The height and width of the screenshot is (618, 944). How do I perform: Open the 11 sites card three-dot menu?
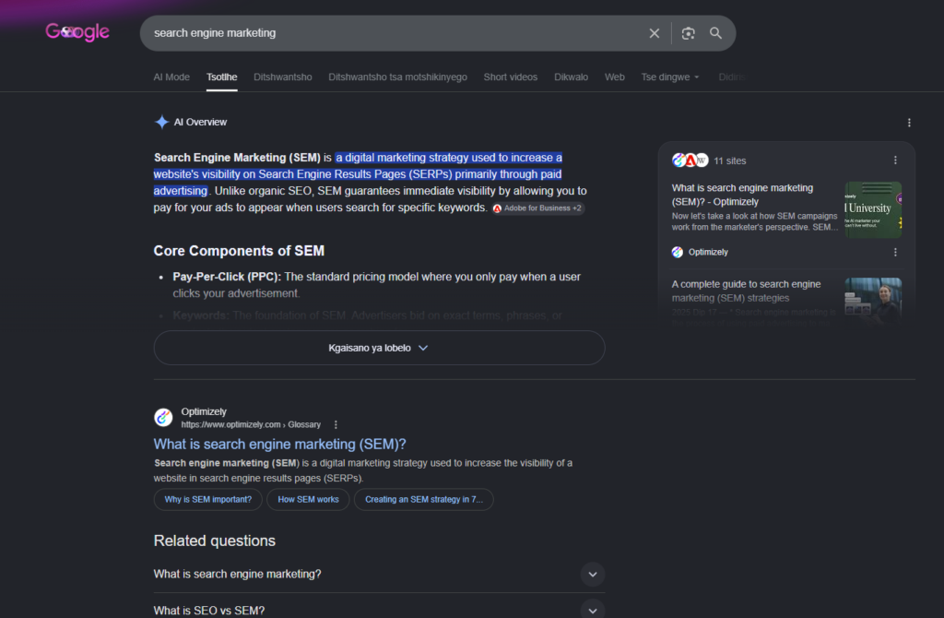point(895,160)
